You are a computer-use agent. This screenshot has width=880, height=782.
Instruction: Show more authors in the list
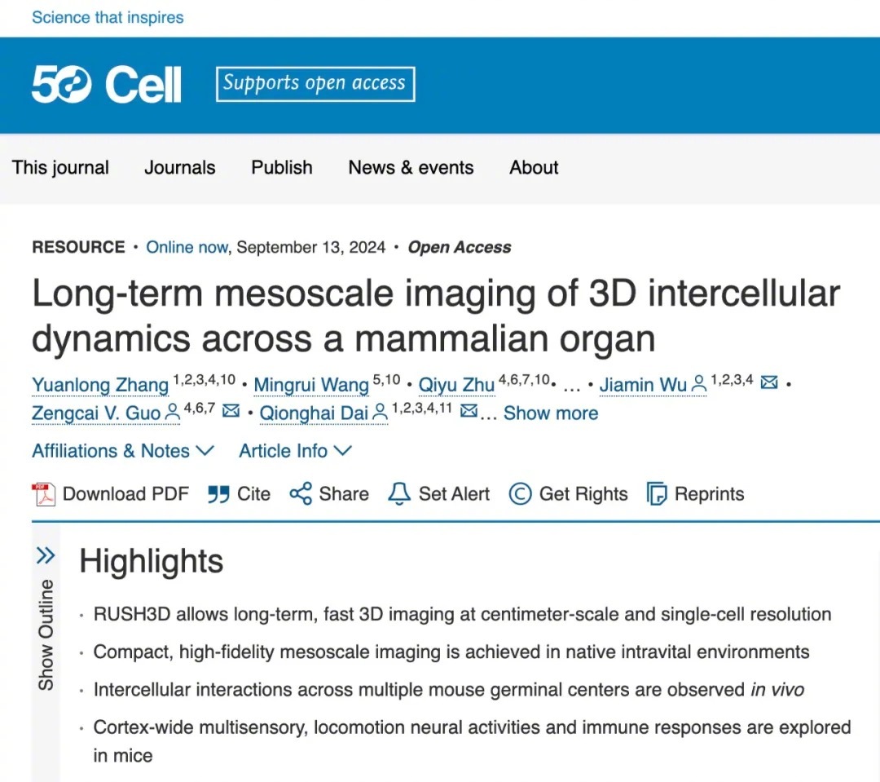(x=550, y=413)
